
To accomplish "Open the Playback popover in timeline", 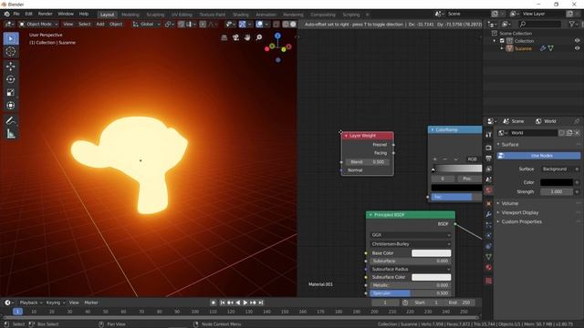I will tap(30, 302).
